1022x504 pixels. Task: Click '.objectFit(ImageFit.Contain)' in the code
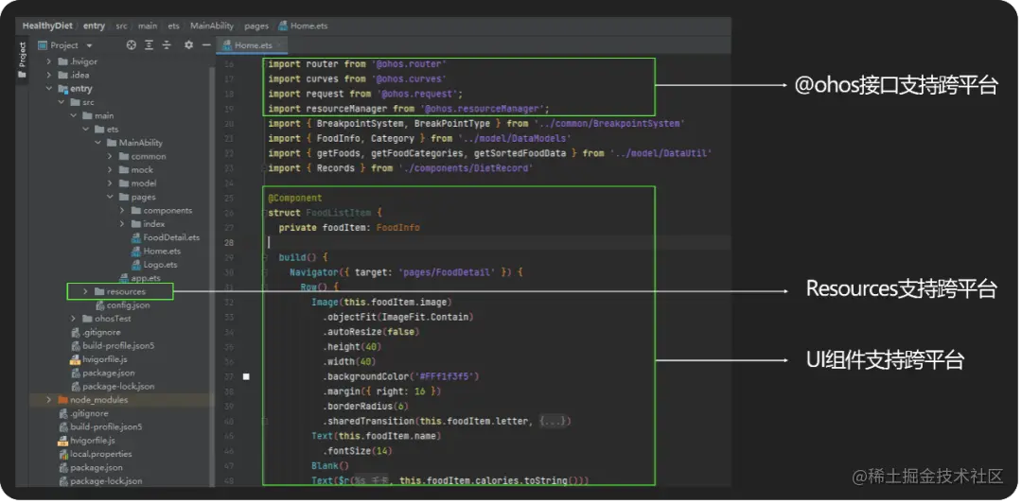(x=397, y=317)
